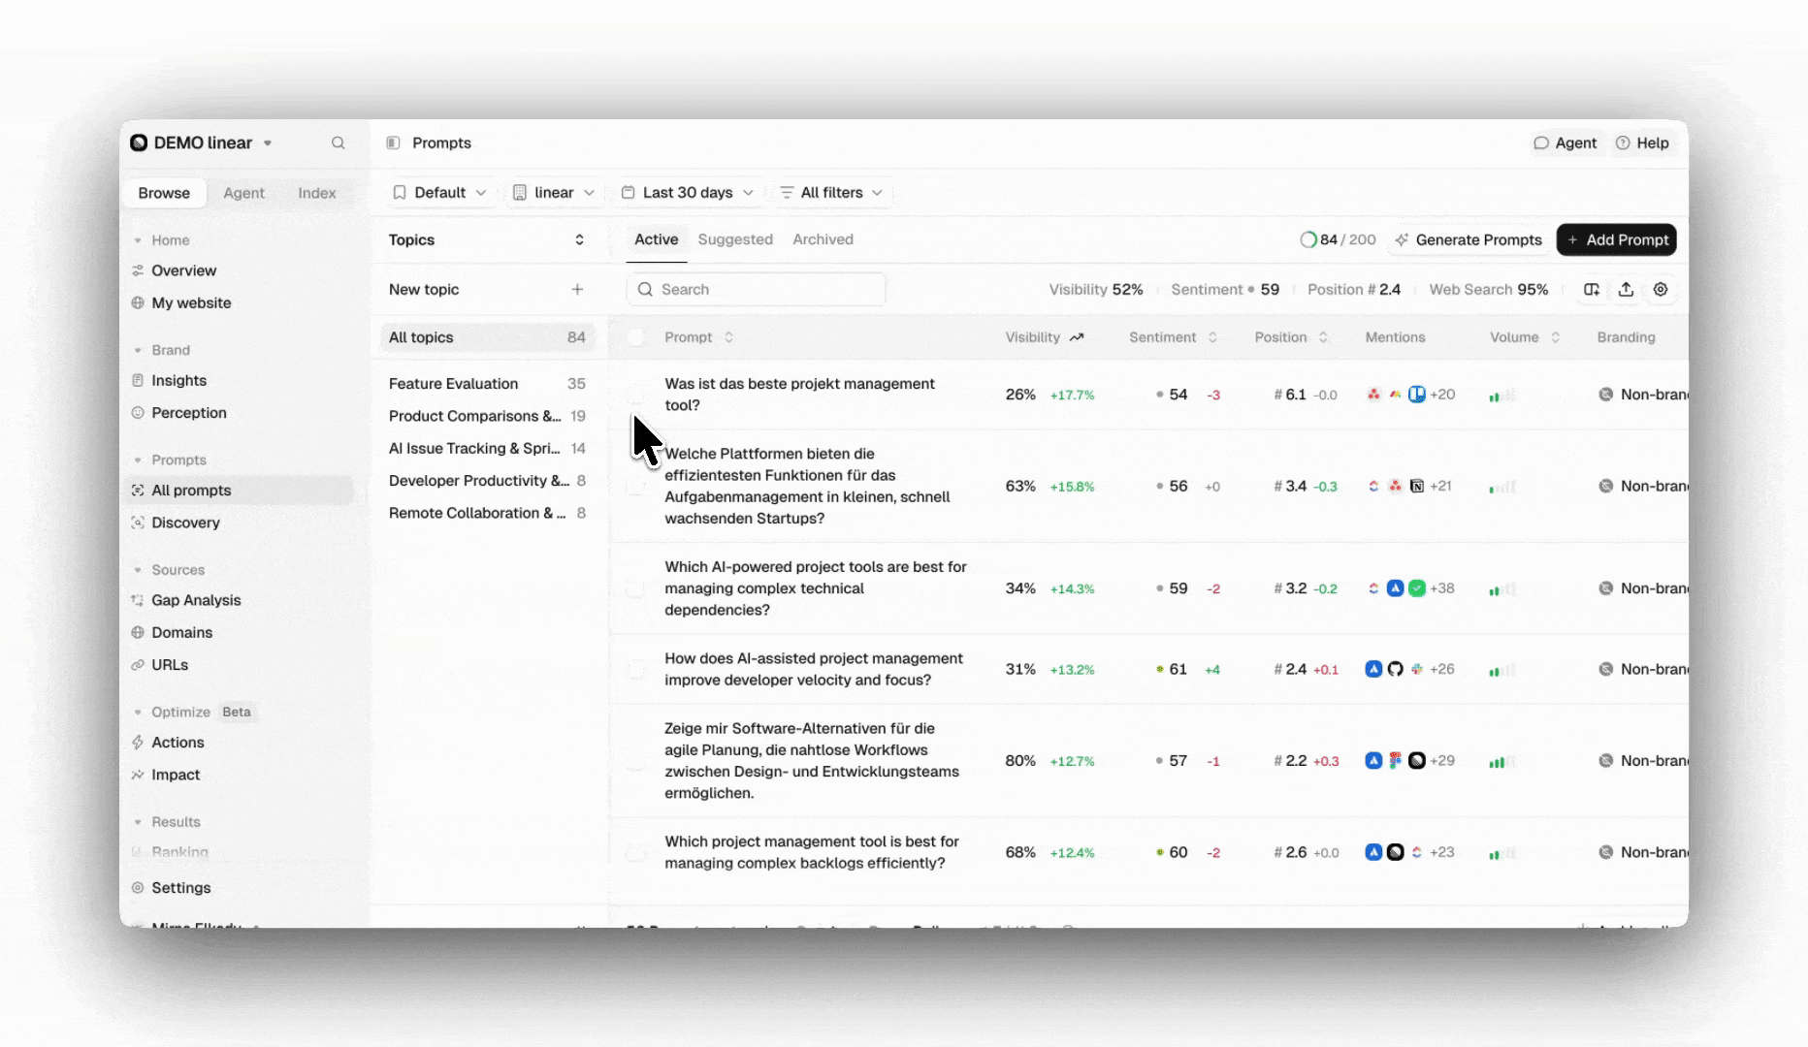This screenshot has width=1808, height=1047.
Task: Select the All topics row
Action: [x=487, y=337]
